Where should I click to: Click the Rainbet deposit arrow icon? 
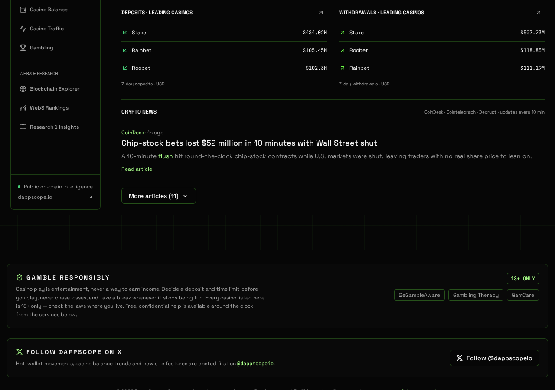point(125,50)
